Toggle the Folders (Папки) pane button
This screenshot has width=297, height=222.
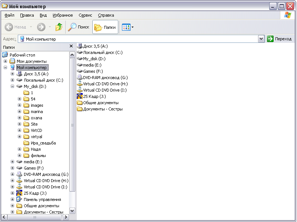[x=105, y=27]
